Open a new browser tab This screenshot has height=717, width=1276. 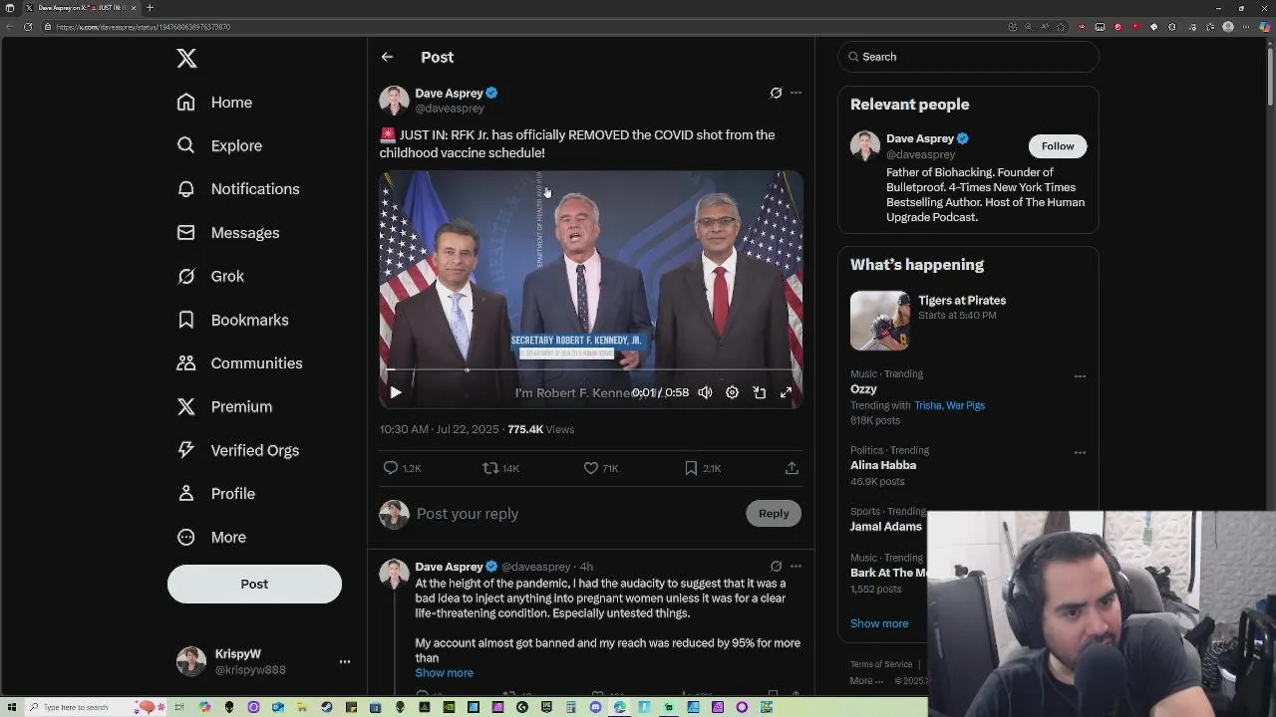coord(150,8)
